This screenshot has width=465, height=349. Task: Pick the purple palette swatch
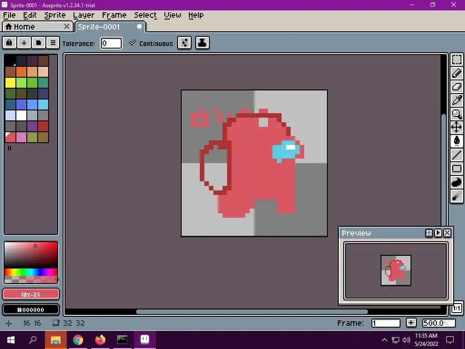[32, 126]
